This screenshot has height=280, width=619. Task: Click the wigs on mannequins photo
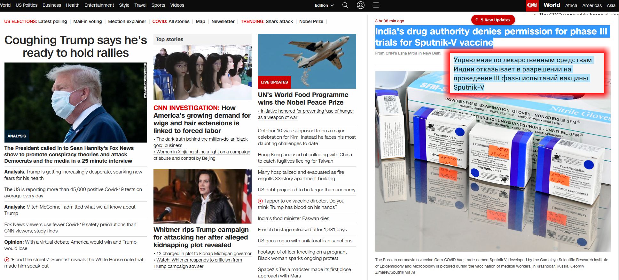(x=202, y=73)
